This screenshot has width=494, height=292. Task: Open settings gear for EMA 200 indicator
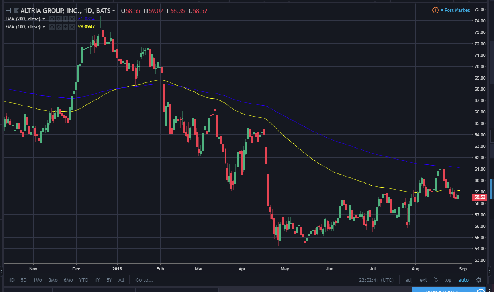(59, 19)
